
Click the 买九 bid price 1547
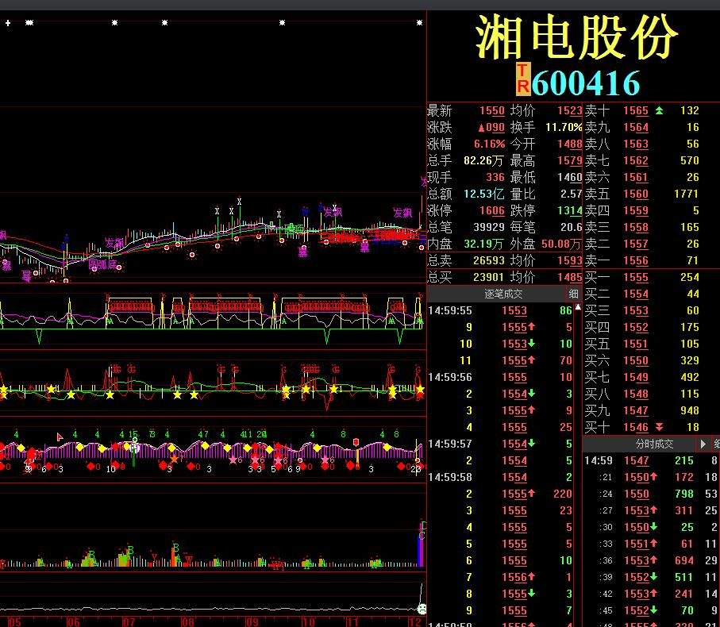(636, 411)
